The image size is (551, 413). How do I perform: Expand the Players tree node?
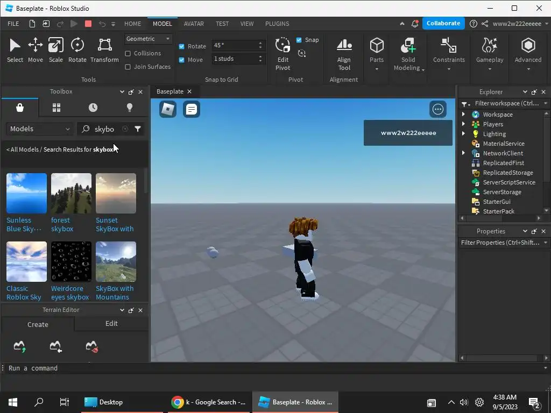coord(463,124)
